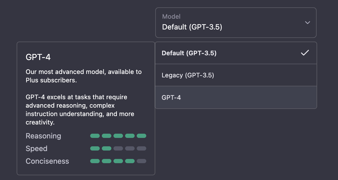Click the Reasoning label in the card
The image size is (338, 180).
coord(43,136)
